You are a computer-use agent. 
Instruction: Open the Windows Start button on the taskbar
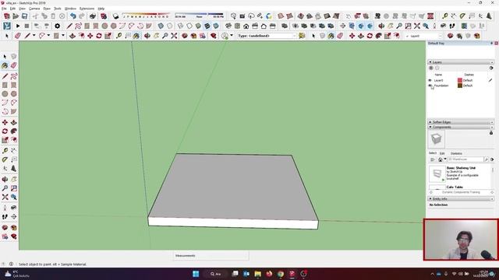(196, 274)
